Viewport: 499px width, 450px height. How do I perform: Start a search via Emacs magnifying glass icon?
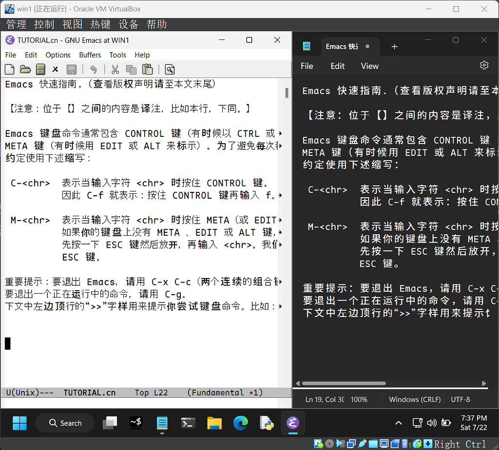tap(169, 69)
